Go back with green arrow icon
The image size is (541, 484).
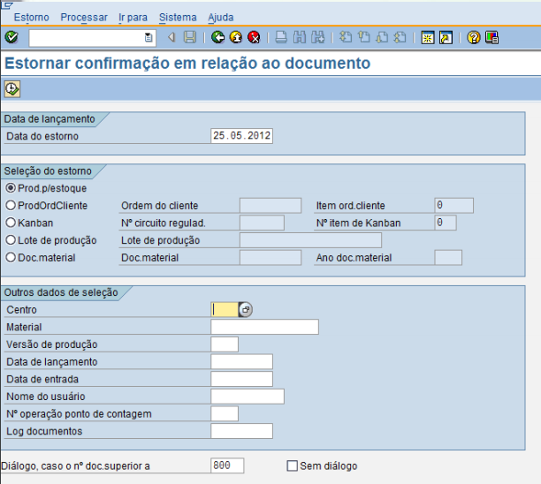(217, 37)
